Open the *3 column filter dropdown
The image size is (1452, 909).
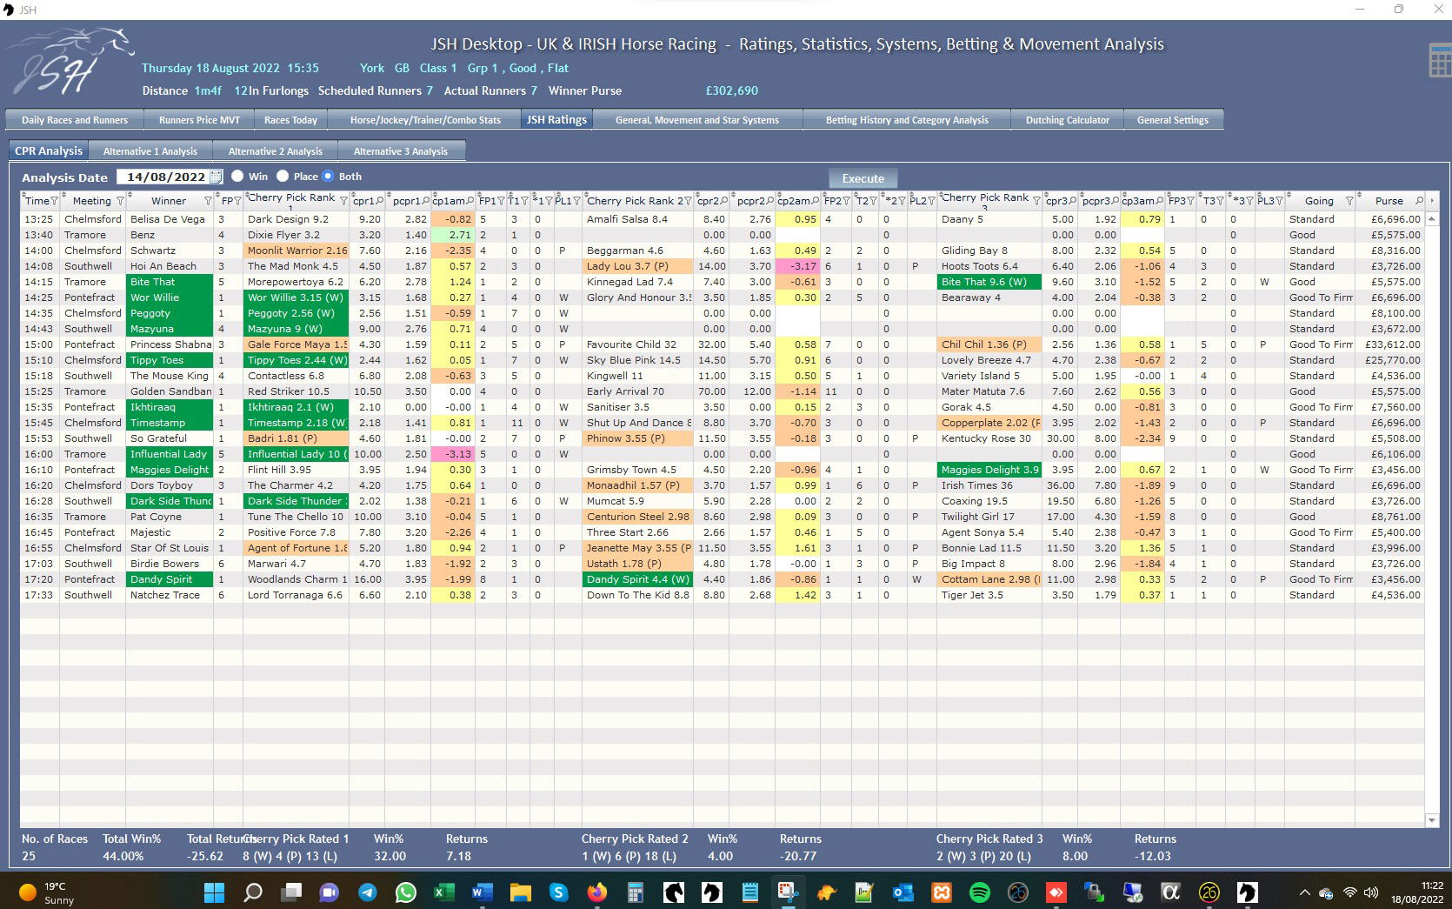pyautogui.click(x=1249, y=201)
